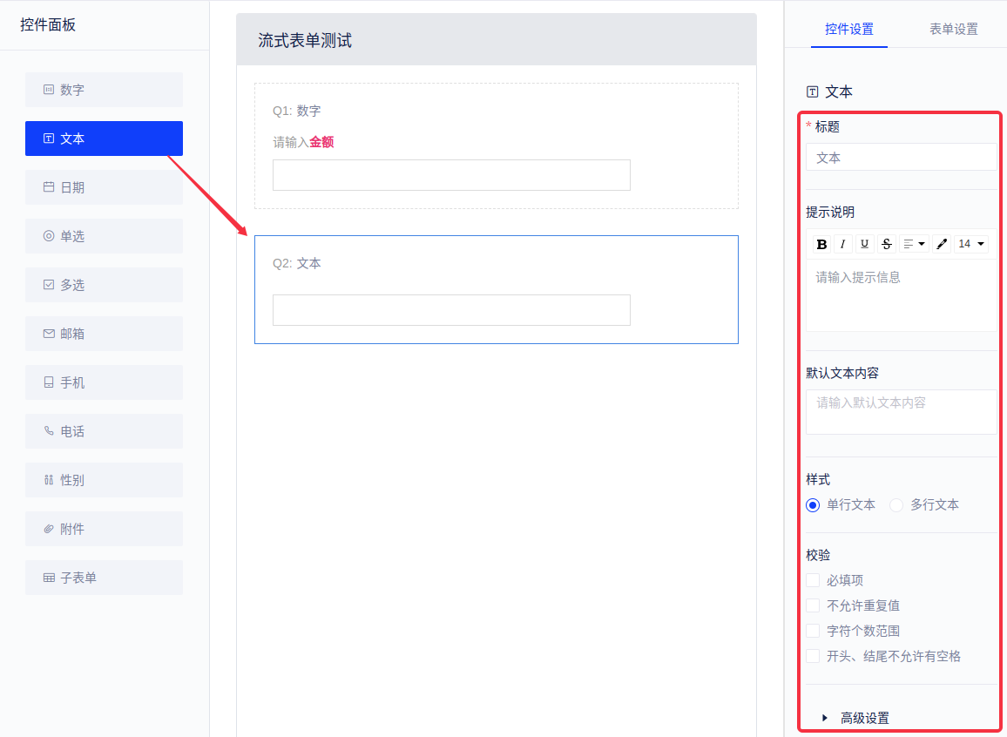Image resolution: width=1007 pixels, height=737 pixels.
Task: Enable the 必填项 required checkbox
Action: click(x=813, y=580)
